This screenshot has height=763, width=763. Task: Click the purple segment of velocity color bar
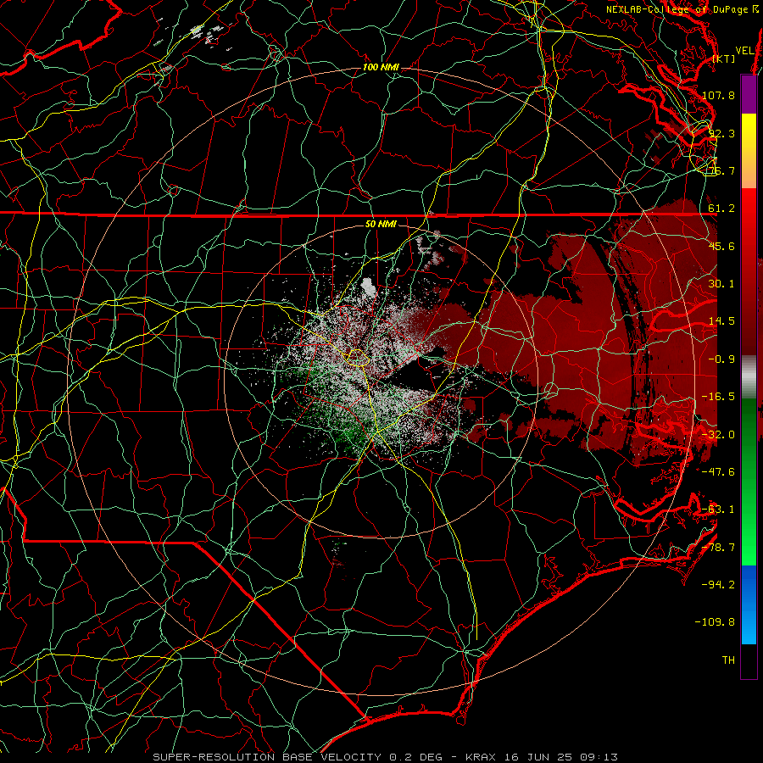(749, 94)
